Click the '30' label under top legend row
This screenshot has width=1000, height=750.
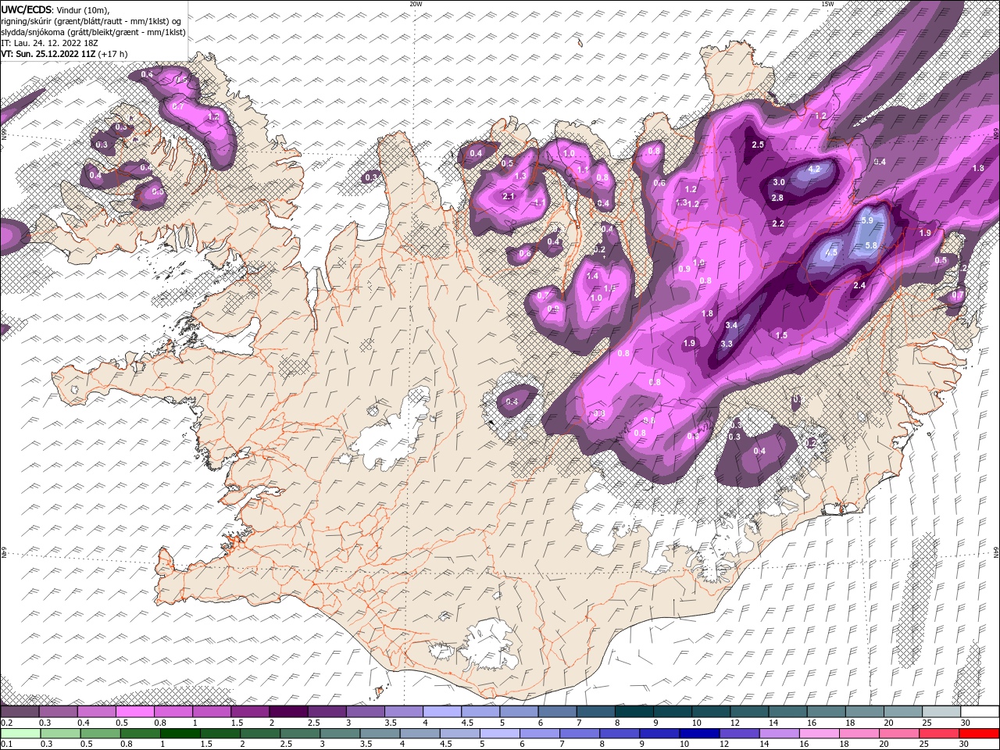pyautogui.click(x=966, y=723)
